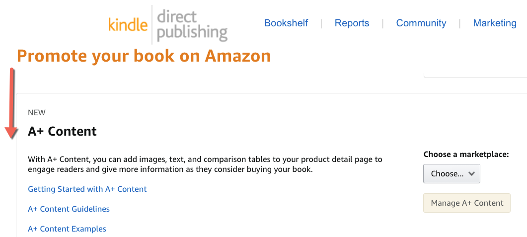Click the gray "direct publishing" logo text
Image resolution: width=527 pixels, height=237 pixels.
point(192,24)
